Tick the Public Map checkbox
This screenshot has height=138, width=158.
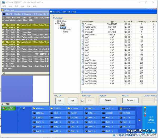pyautogui.click(x=83, y=29)
